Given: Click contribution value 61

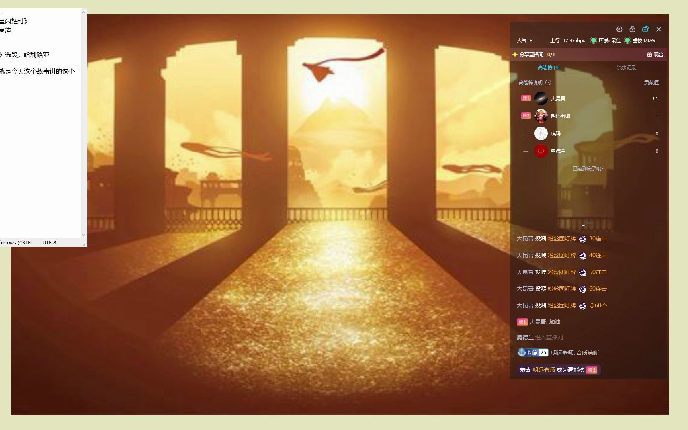Looking at the screenshot, I should pyautogui.click(x=655, y=98).
